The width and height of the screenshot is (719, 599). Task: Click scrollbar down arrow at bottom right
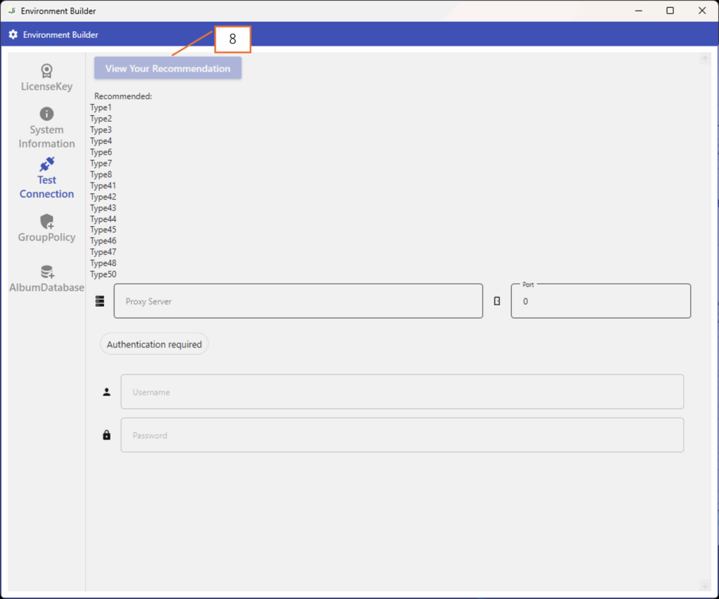tap(705, 585)
